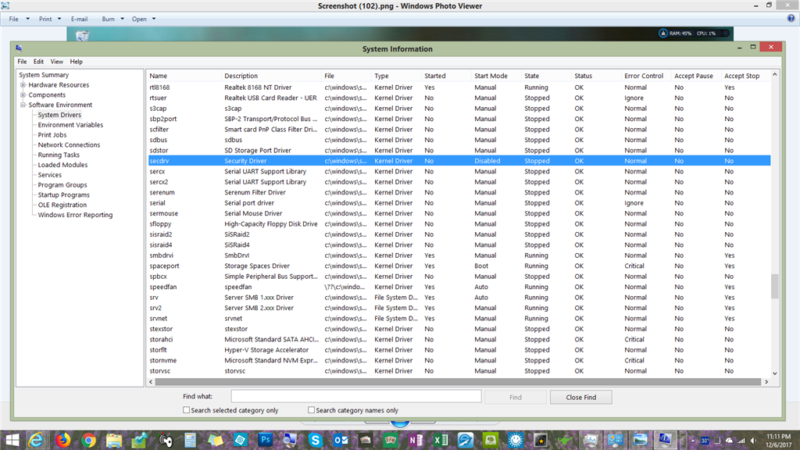Select Startup Programs category
This screenshot has width=800, height=450.
[64, 195]
